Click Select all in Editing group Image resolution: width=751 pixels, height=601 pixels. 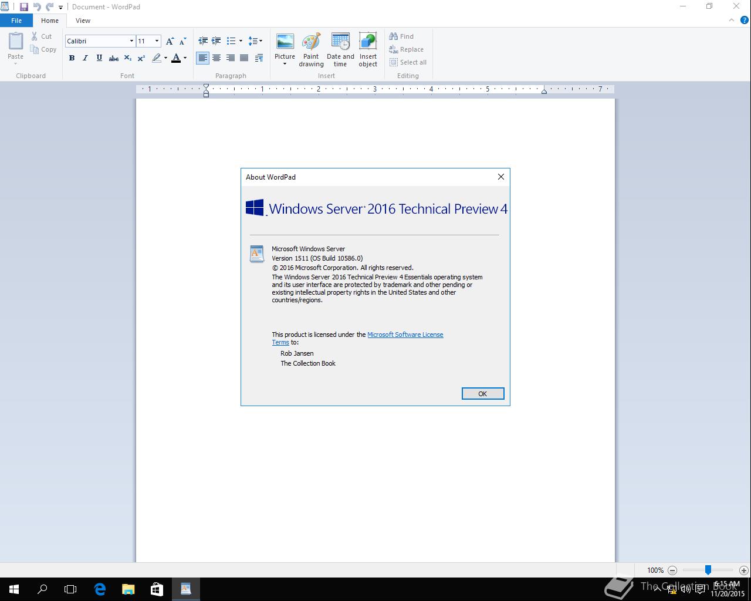408,62
